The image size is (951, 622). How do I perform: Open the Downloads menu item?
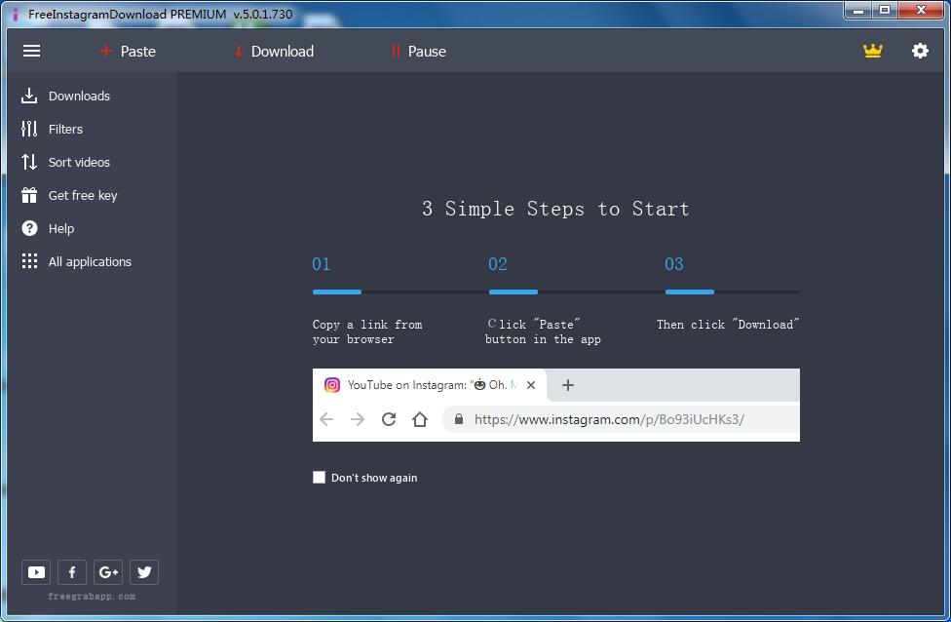point(79,96)
